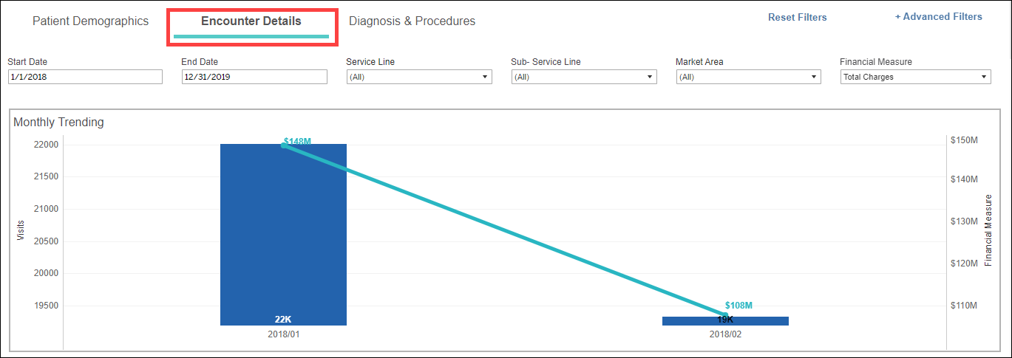This screenshot has height=358, width=1012.
Task: Click the teal trend line segment
Action: [x=503, y=230]
